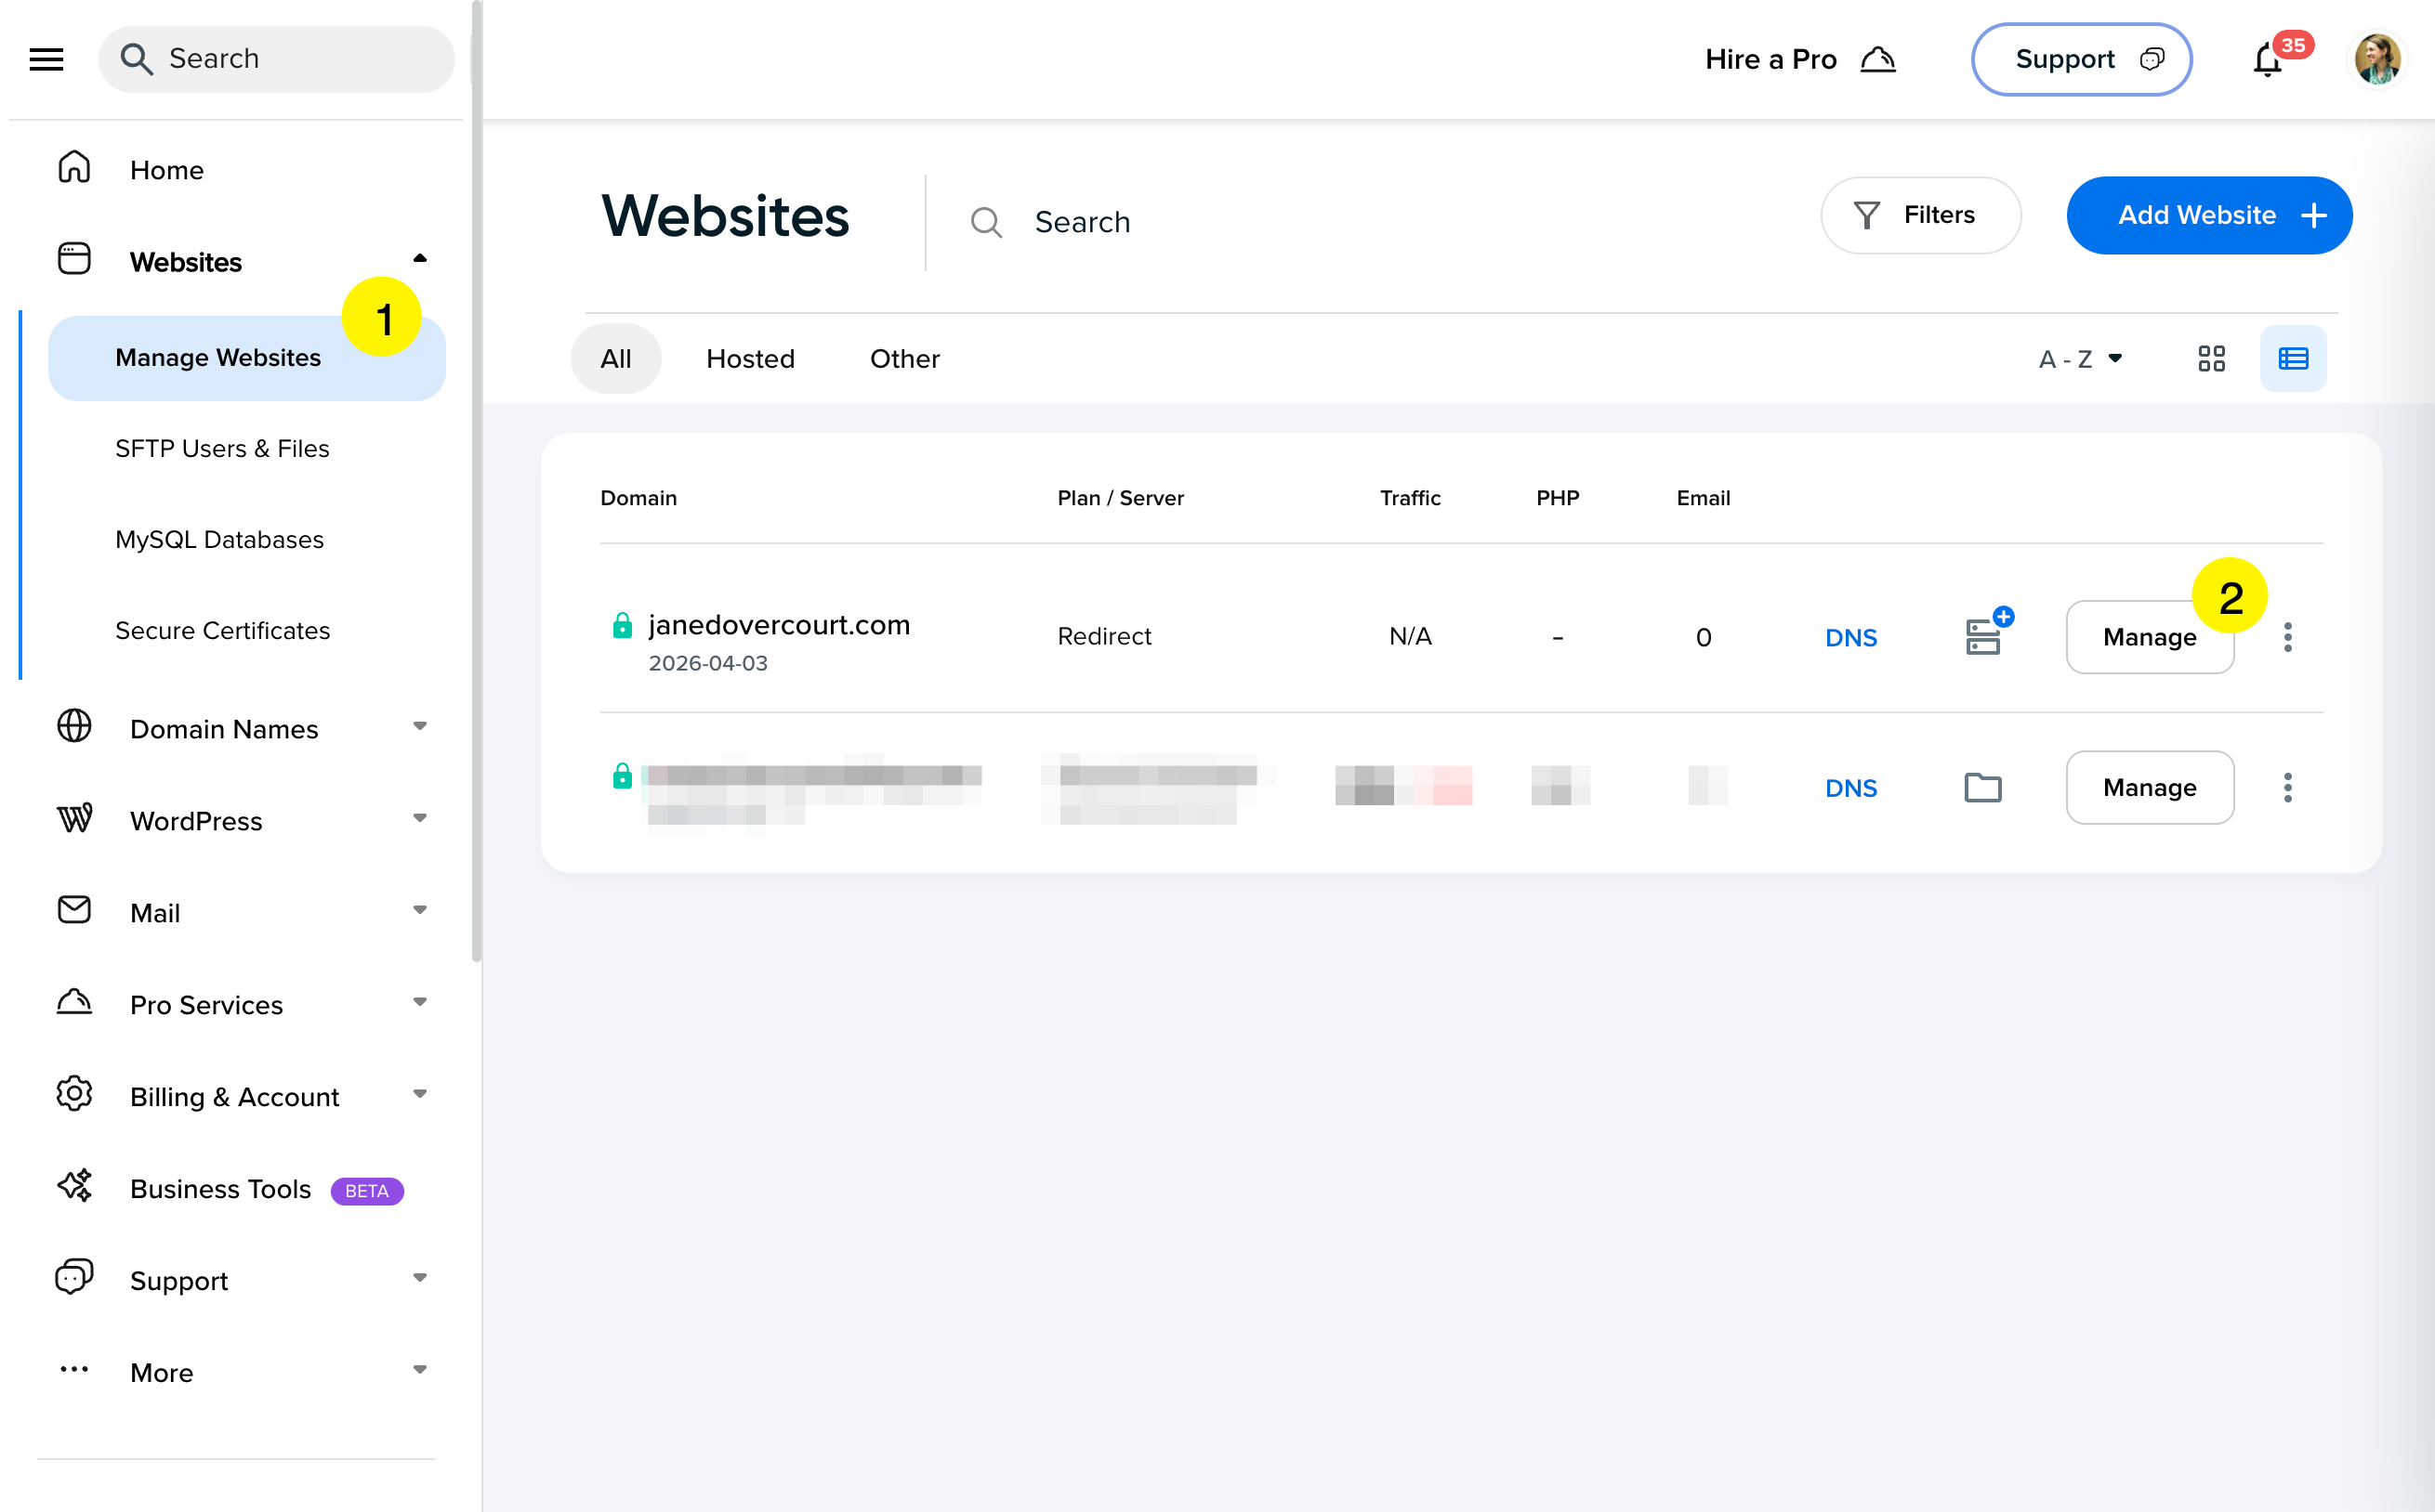Viewport: 2435px width, 1512px height.
Task: Click the Add Website button
Action: (x=2209, y=215)
